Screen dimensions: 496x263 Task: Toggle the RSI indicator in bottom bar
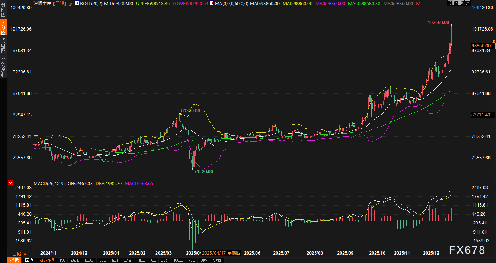(142, 260)
